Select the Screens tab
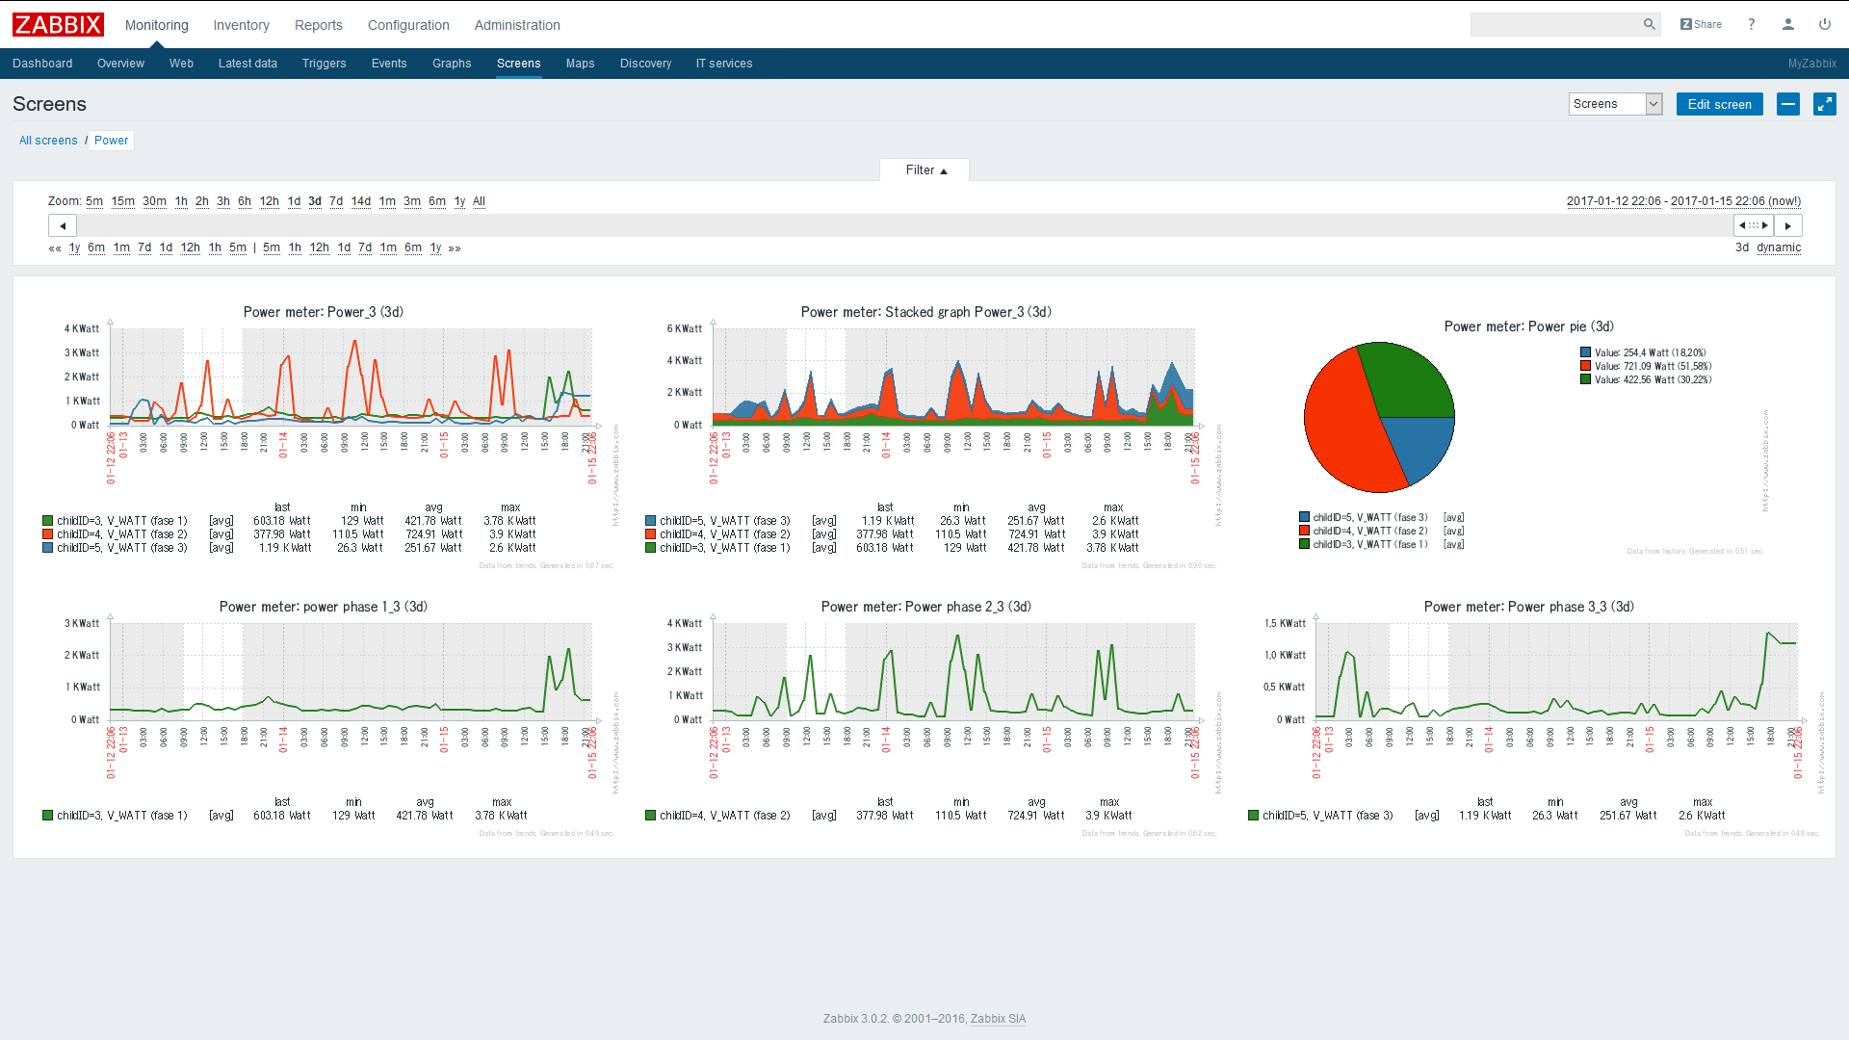 (x=518, y=64)
